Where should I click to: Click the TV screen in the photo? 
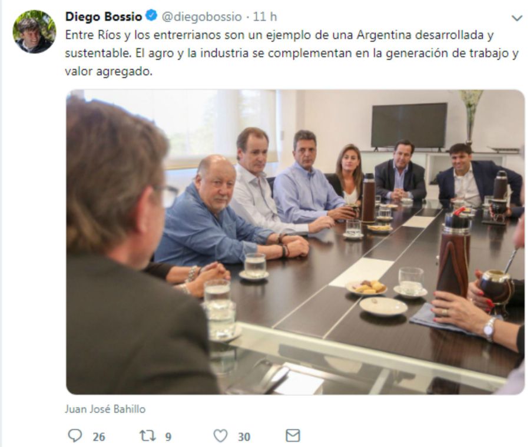409,125
